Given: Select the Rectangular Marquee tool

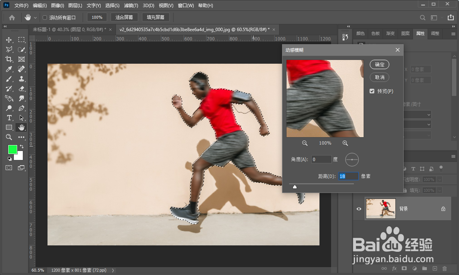Looking at the screenshot, I should coord(21,40).
